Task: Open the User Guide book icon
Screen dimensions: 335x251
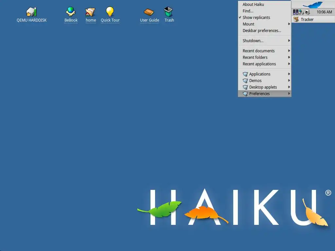Action: tap(149, 12)
